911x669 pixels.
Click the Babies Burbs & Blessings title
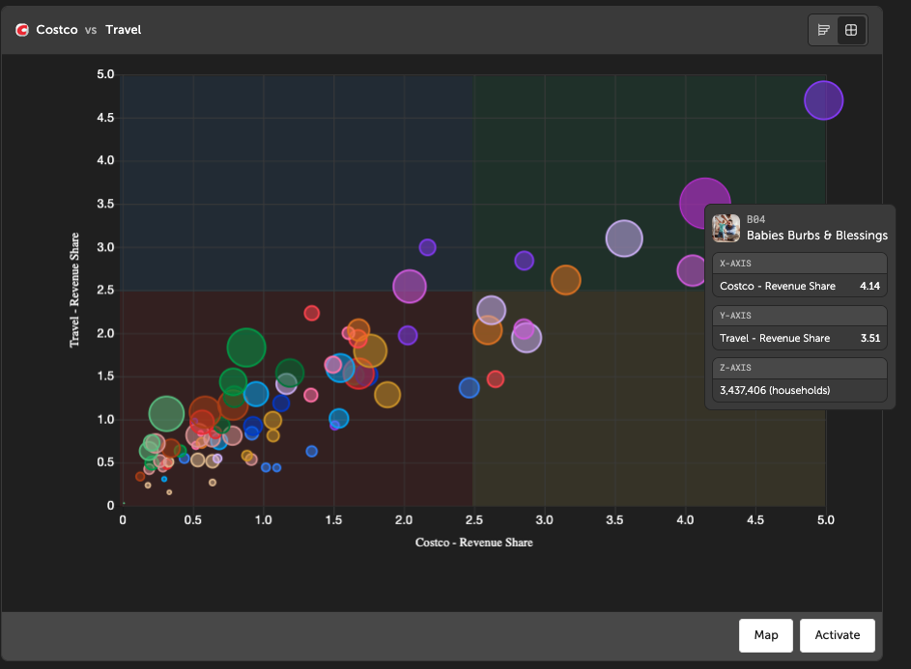(x=817, y=236)
